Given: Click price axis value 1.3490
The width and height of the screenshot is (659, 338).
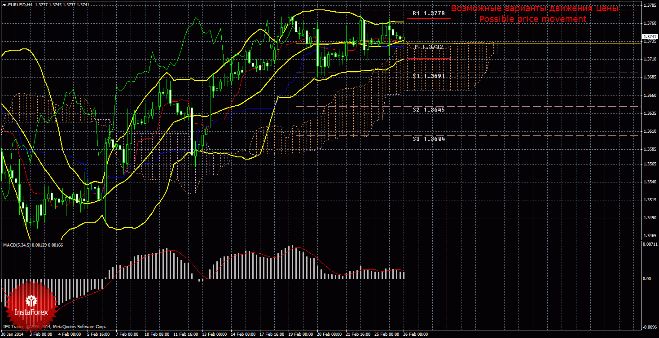Looking at the screenshot, I should click(650, 217).
